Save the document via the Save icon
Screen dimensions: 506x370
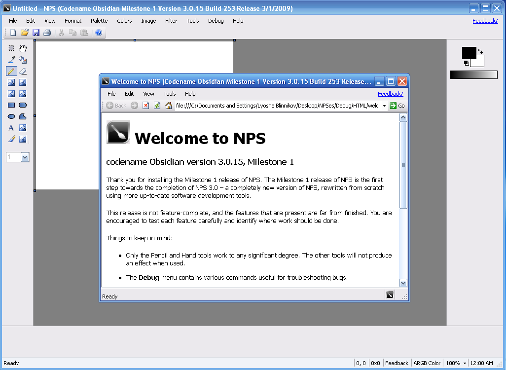pos(36,33)
